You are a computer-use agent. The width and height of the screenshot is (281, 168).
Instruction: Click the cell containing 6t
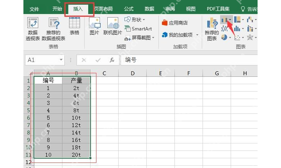coord(76,103)
